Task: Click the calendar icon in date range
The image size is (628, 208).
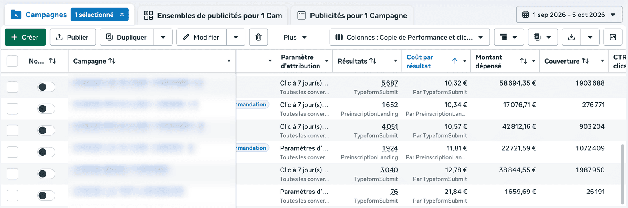Action: 526,15
